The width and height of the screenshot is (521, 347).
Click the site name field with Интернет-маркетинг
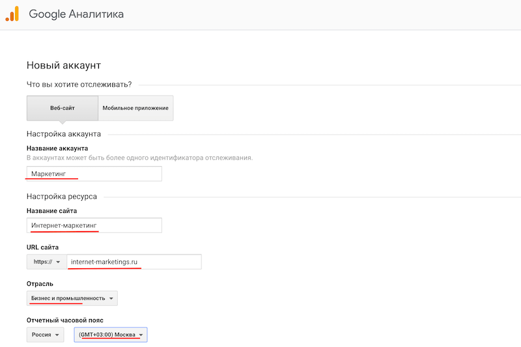pos(94,225)
